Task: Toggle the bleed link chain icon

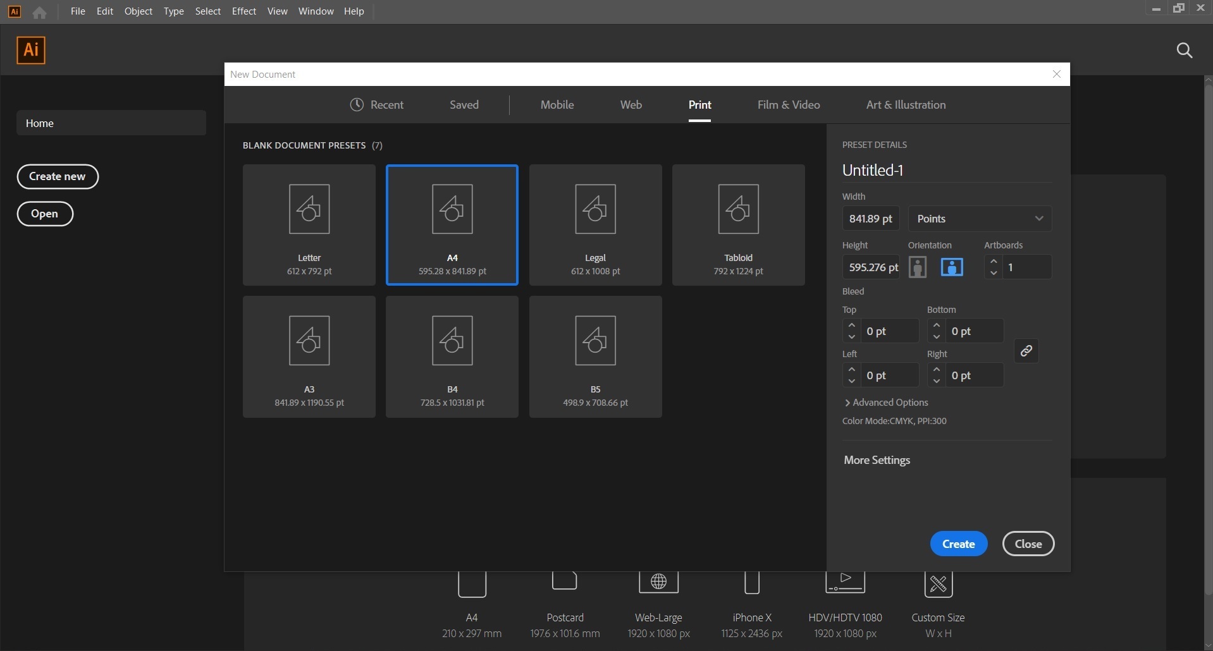Action: (x=1026, y=351)
